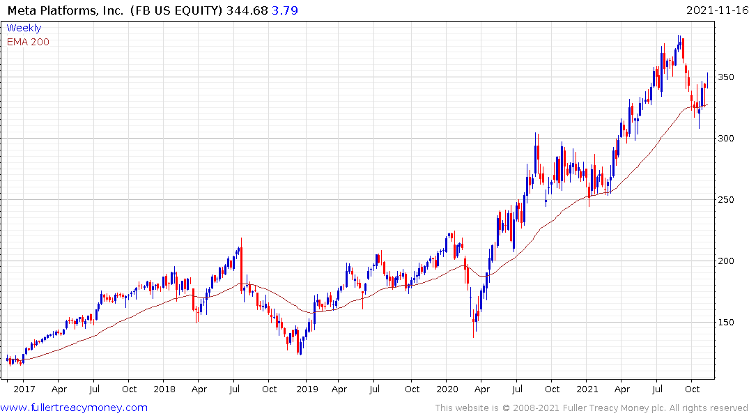Click the 250 price axis label
The image size is (749, 418).
point(726,200)
